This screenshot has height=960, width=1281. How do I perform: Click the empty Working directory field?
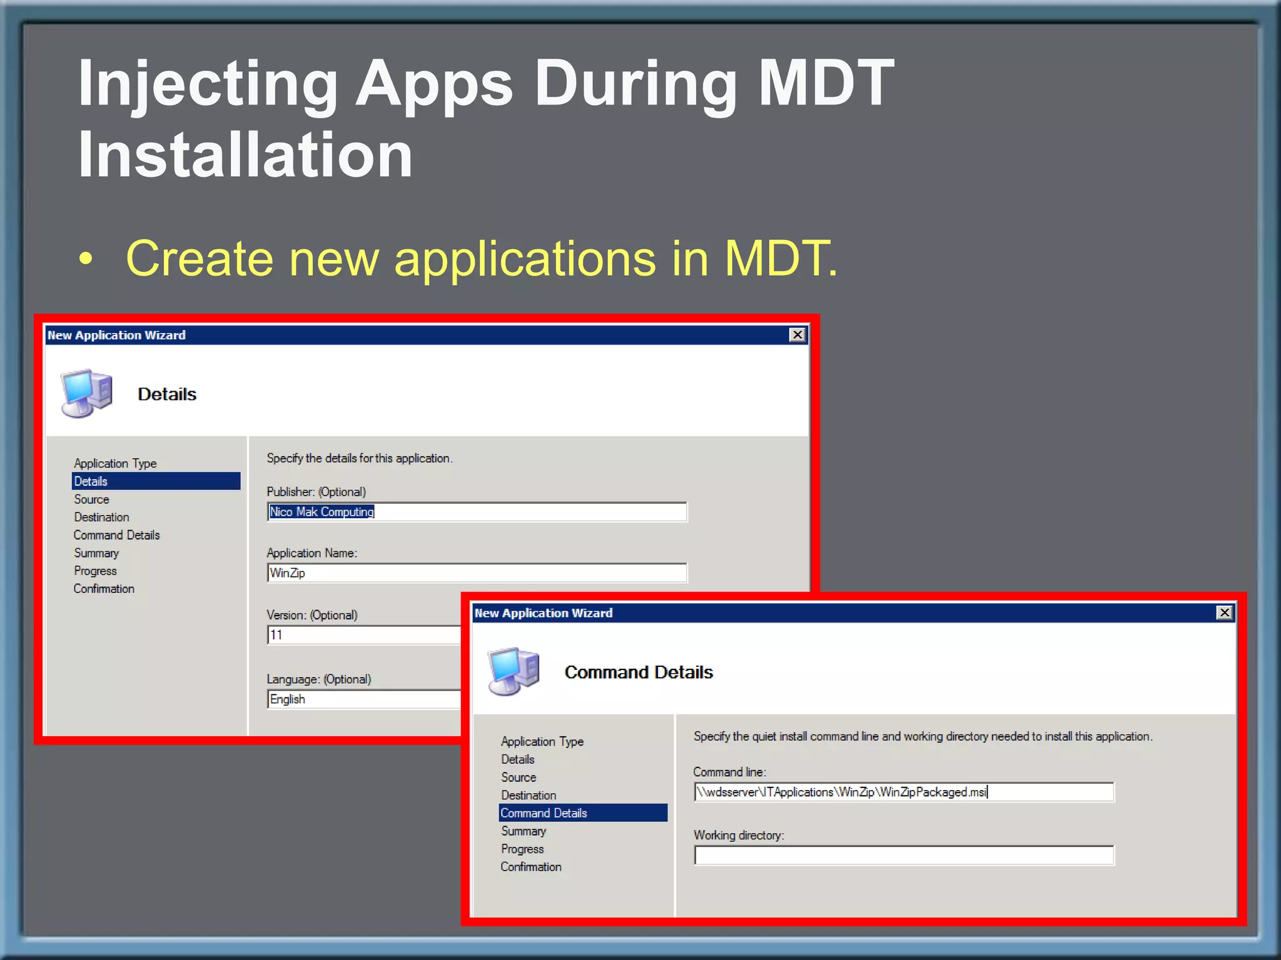903,855
